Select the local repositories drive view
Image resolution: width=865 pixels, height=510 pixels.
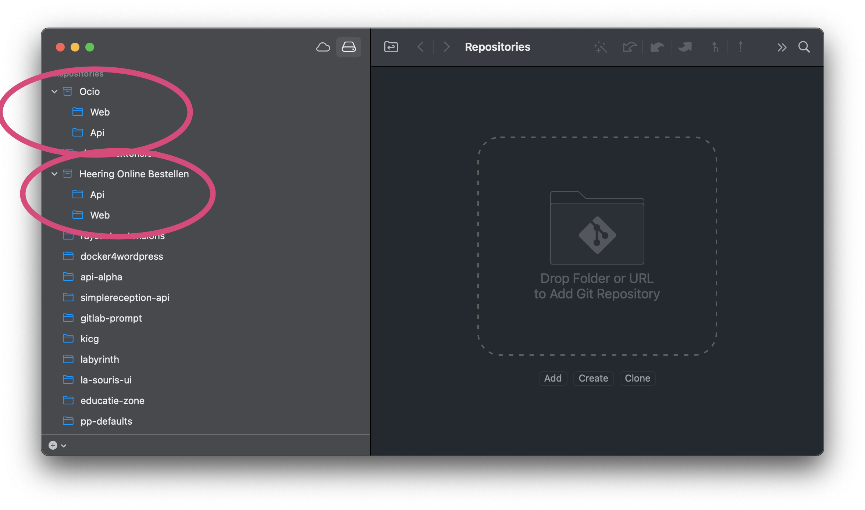[x=348, y=47]
